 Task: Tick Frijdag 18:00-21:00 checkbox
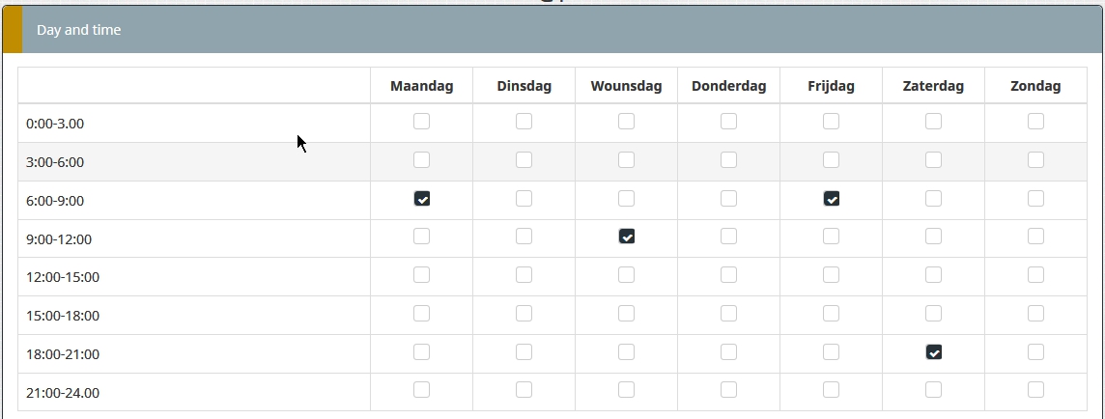832,352
